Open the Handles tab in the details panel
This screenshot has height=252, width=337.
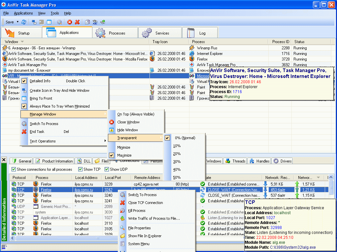(x=260, y=161)
